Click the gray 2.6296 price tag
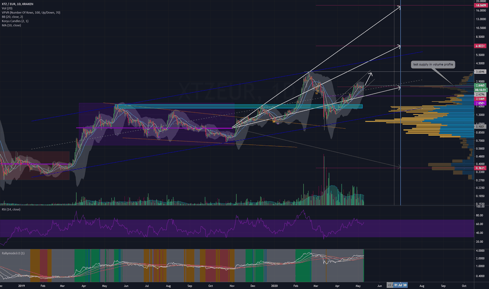Image resolution: width=489 pixels, height=289 pixels. click(x=480, y=95)
